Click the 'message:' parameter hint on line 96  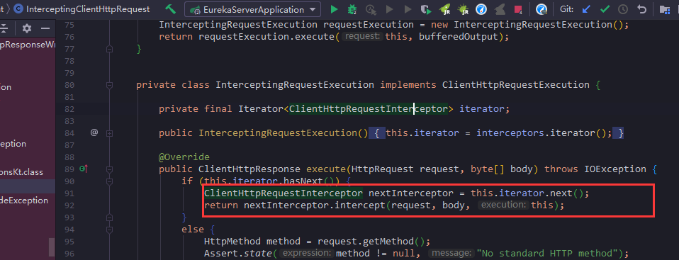[451, 253]
